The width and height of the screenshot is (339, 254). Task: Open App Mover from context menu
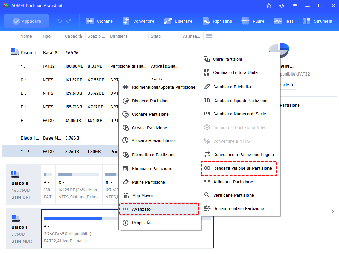click(160, 196)
